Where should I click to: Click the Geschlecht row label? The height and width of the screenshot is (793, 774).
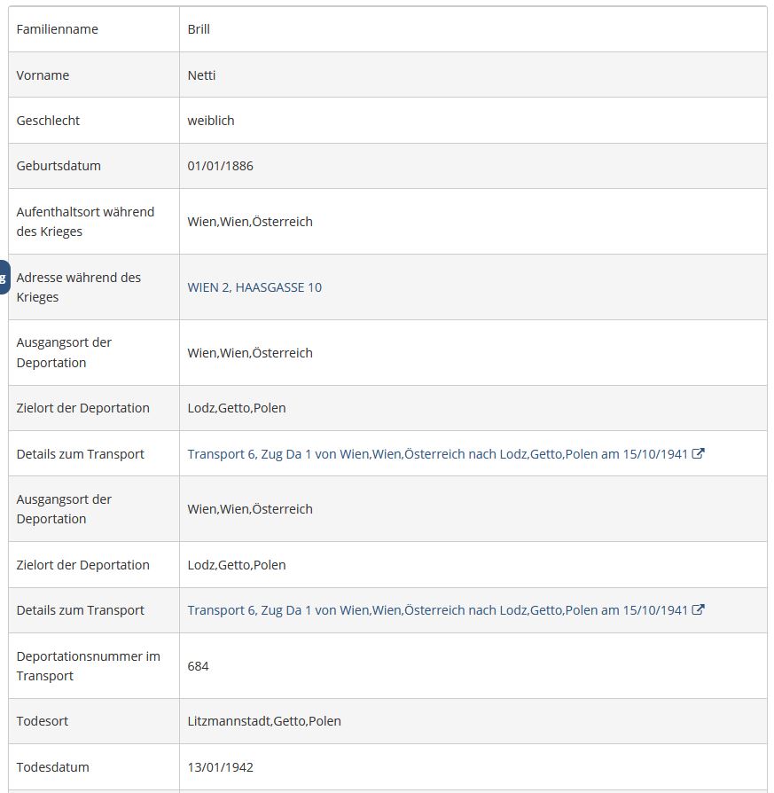(x=48, y=121)
